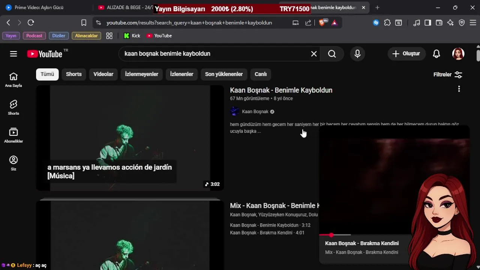Open the Shazam extension icon
480x270 pixels.
pos(376,22)
